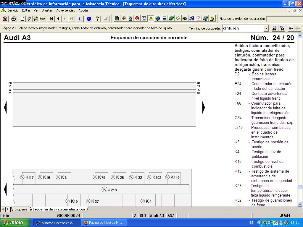Open the Ayuda menu
Viewport: 303px width, 227px height.
pos(83,10)
